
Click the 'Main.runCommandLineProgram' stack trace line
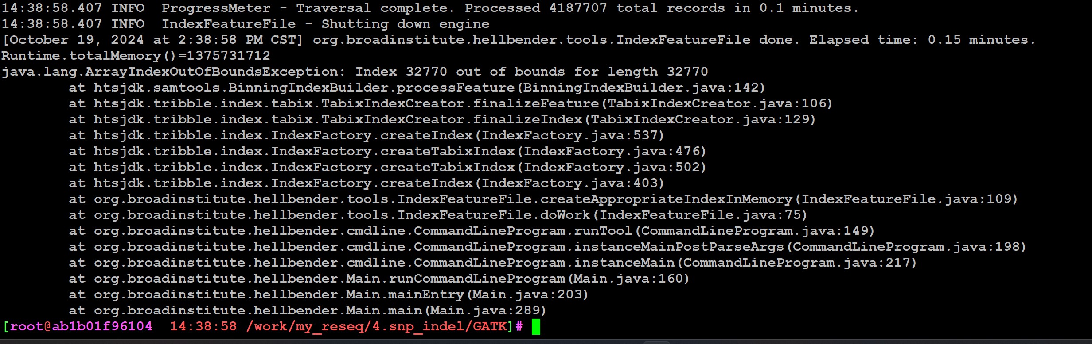(379, 279)
